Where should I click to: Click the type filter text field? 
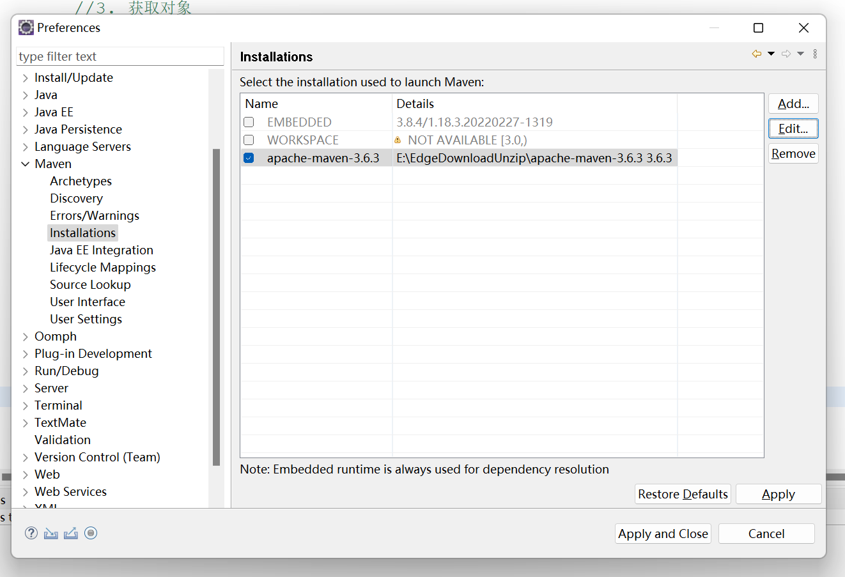(x=120, y=56)
